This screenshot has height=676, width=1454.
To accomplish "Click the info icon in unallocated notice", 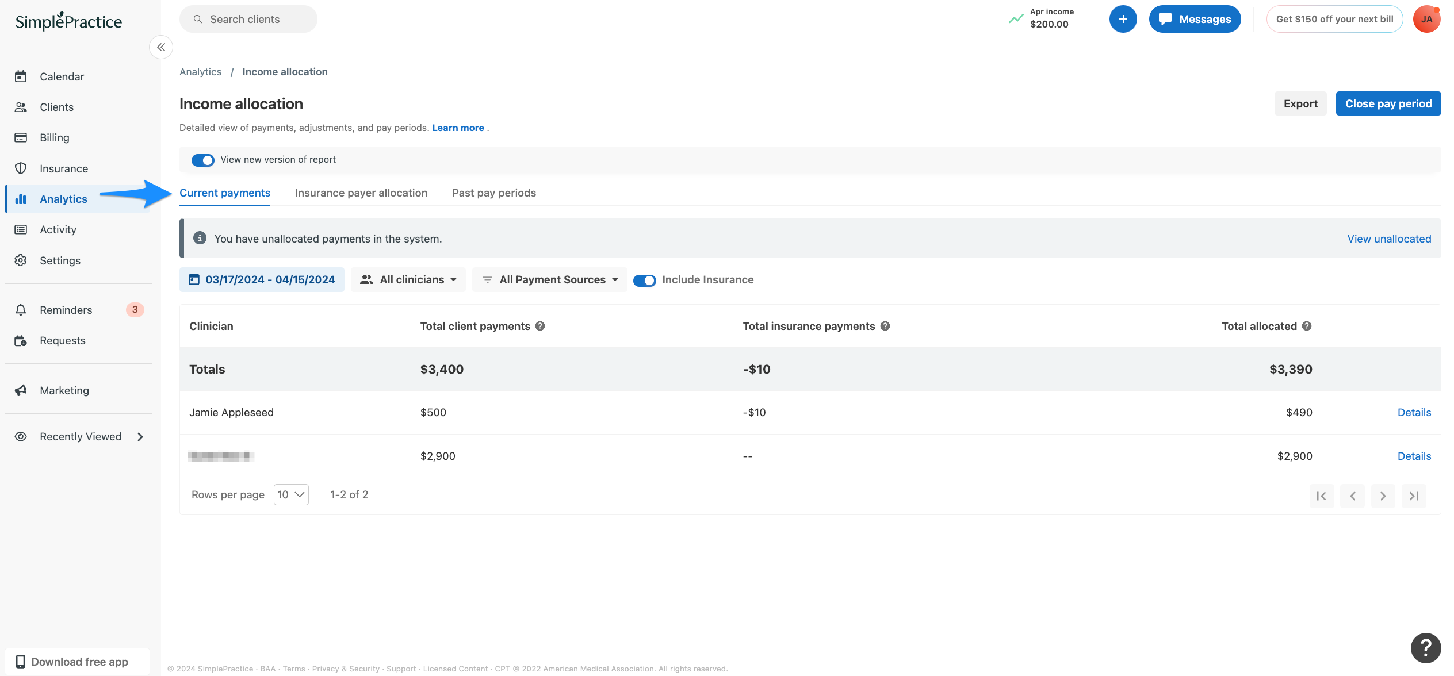I will (x=200, y=238).
